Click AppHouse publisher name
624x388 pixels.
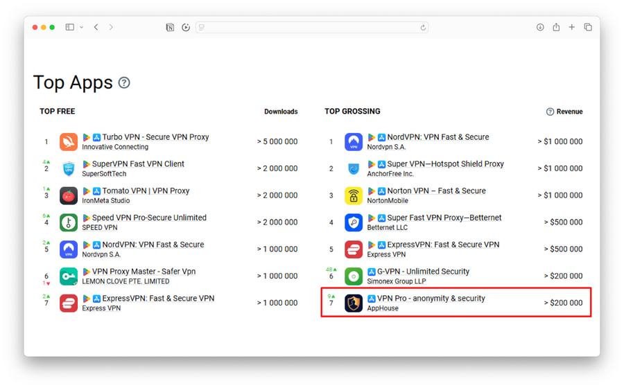(x=383, y=308)
